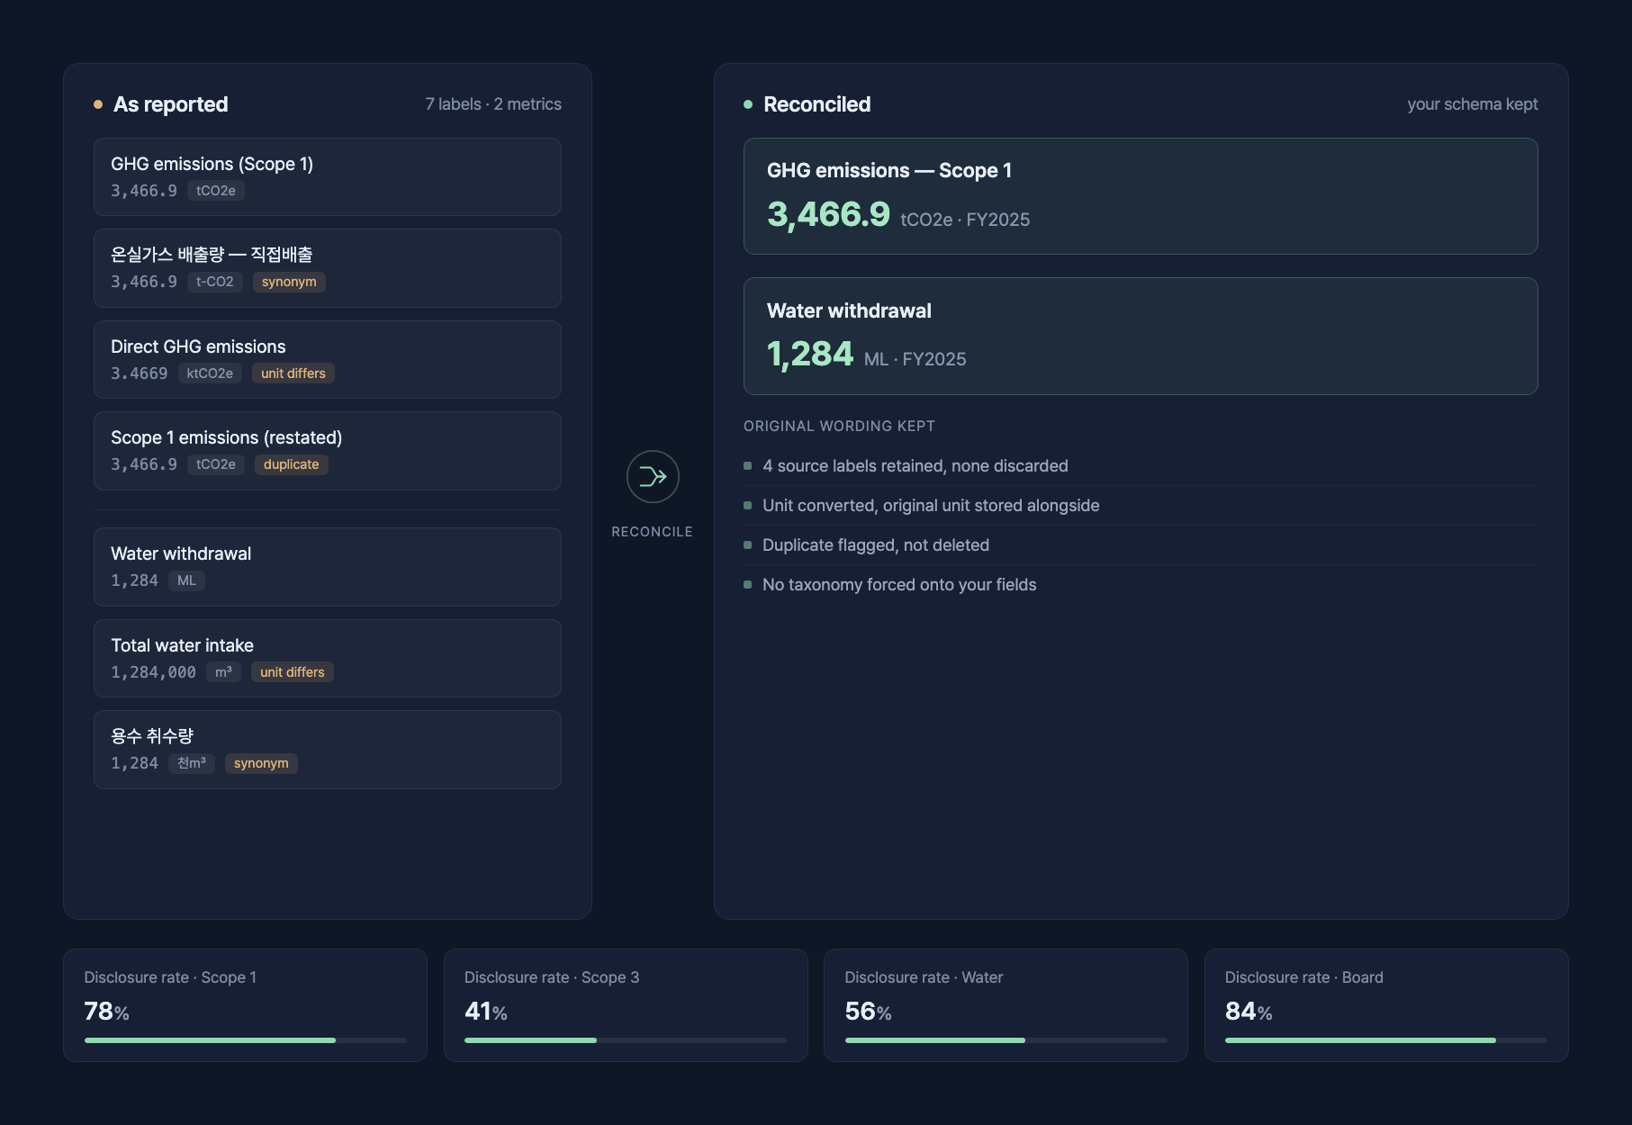The image size is (1632, 1125).
Task: Click the As reported heading
Action: pyautogui.click(x=171, y=104)
